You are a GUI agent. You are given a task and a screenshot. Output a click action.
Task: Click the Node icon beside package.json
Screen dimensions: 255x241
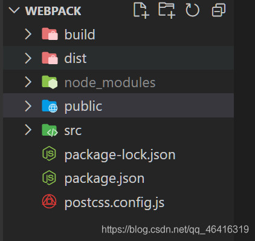[x=49, y=178]
